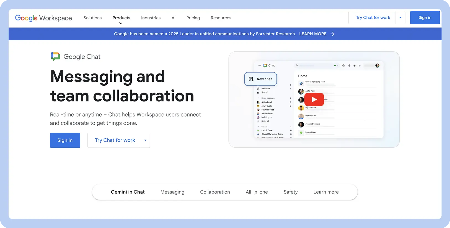
Task: Switch to the Collaboration tab
Action: tap(215, 192)
